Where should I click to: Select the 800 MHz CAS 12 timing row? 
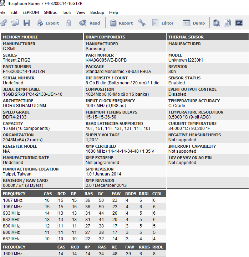83,226
